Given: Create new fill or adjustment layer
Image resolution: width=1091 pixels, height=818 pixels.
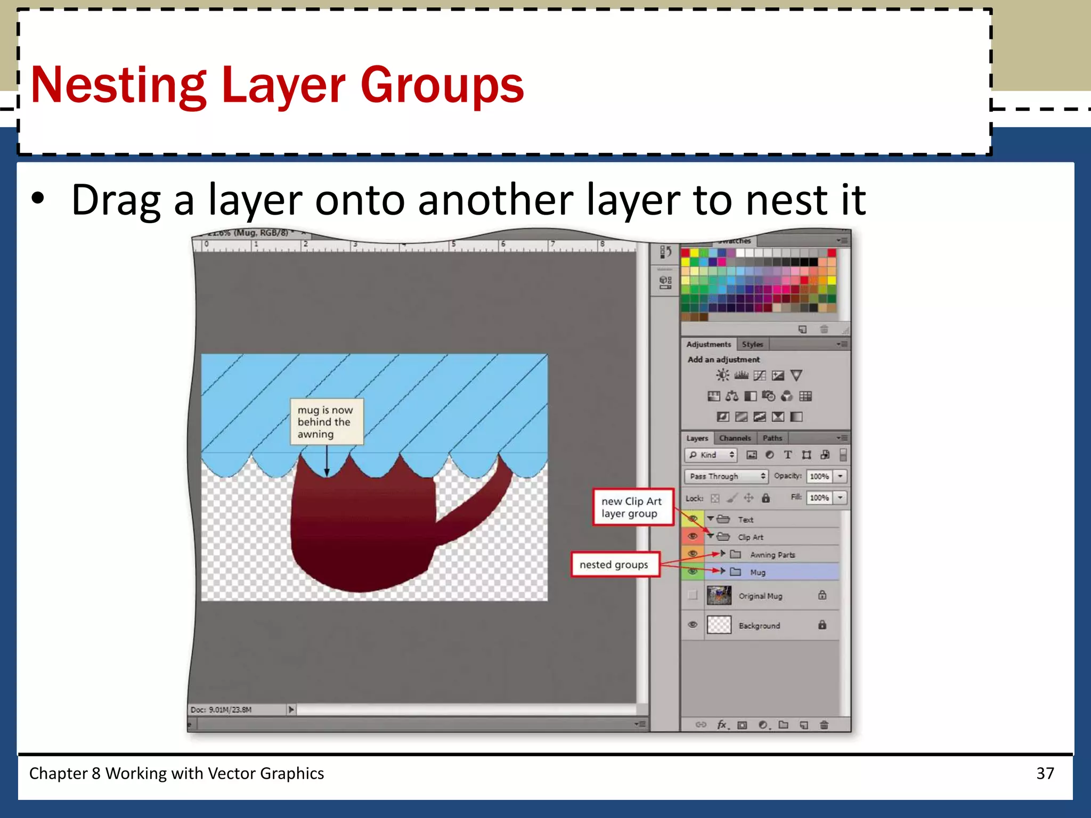Looking at the screenshot, I should (x=763, y=725).
